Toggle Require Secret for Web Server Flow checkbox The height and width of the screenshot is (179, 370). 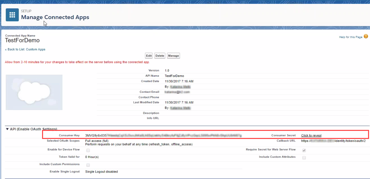[x=304, y=150]
